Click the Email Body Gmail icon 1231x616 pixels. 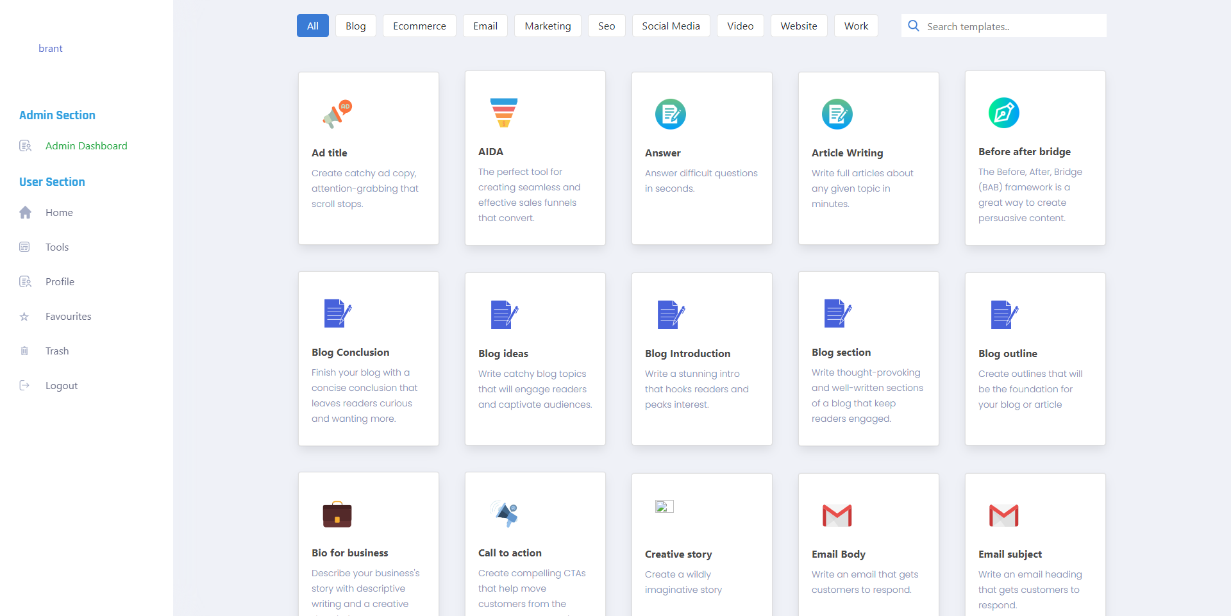pyautogui.click(x=837, y=515)
